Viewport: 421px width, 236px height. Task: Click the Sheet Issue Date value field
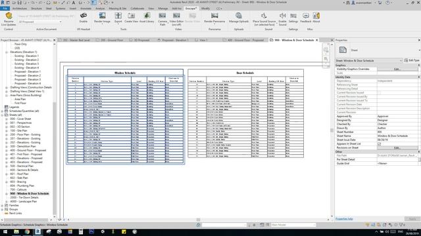397,140
